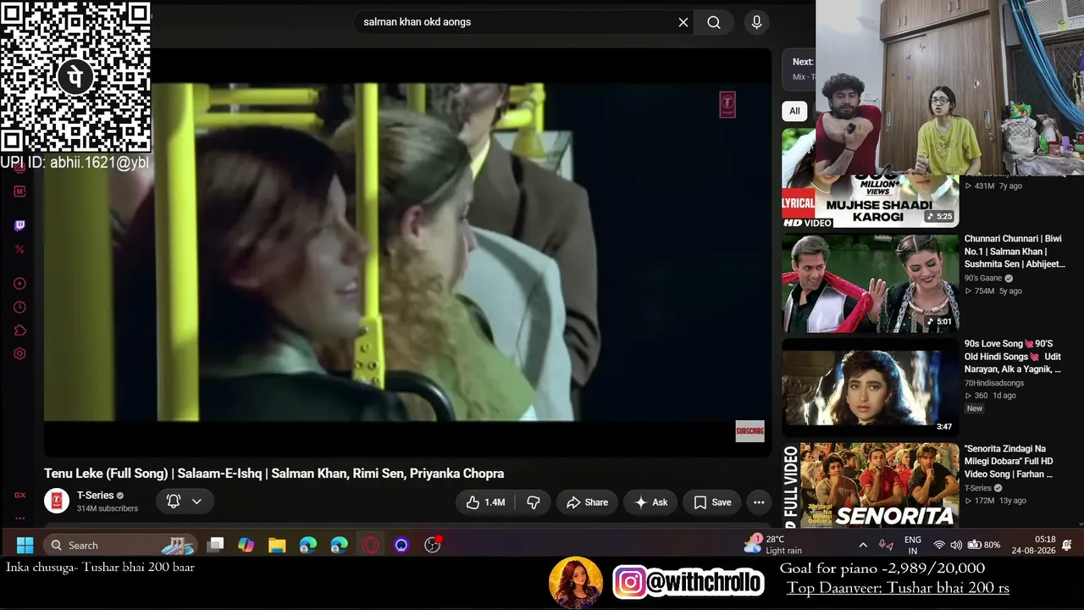
Task: Click the 'New' badge on the 90s video
Action: (975, 408)
